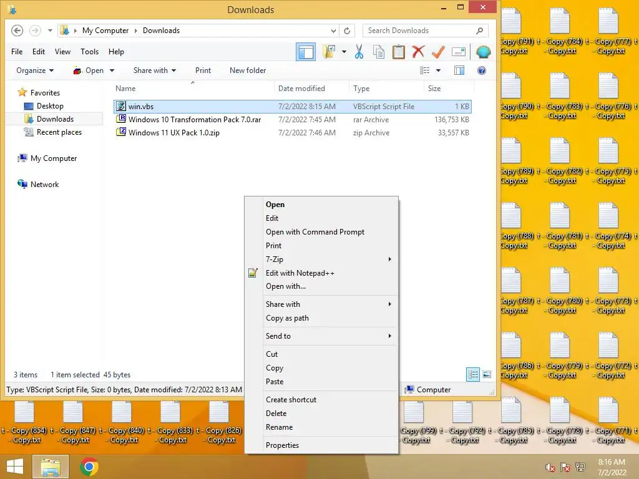Switch to details view icon in status bar
Viewport: 639px width, 479px height.
click(x=473, y=374)
